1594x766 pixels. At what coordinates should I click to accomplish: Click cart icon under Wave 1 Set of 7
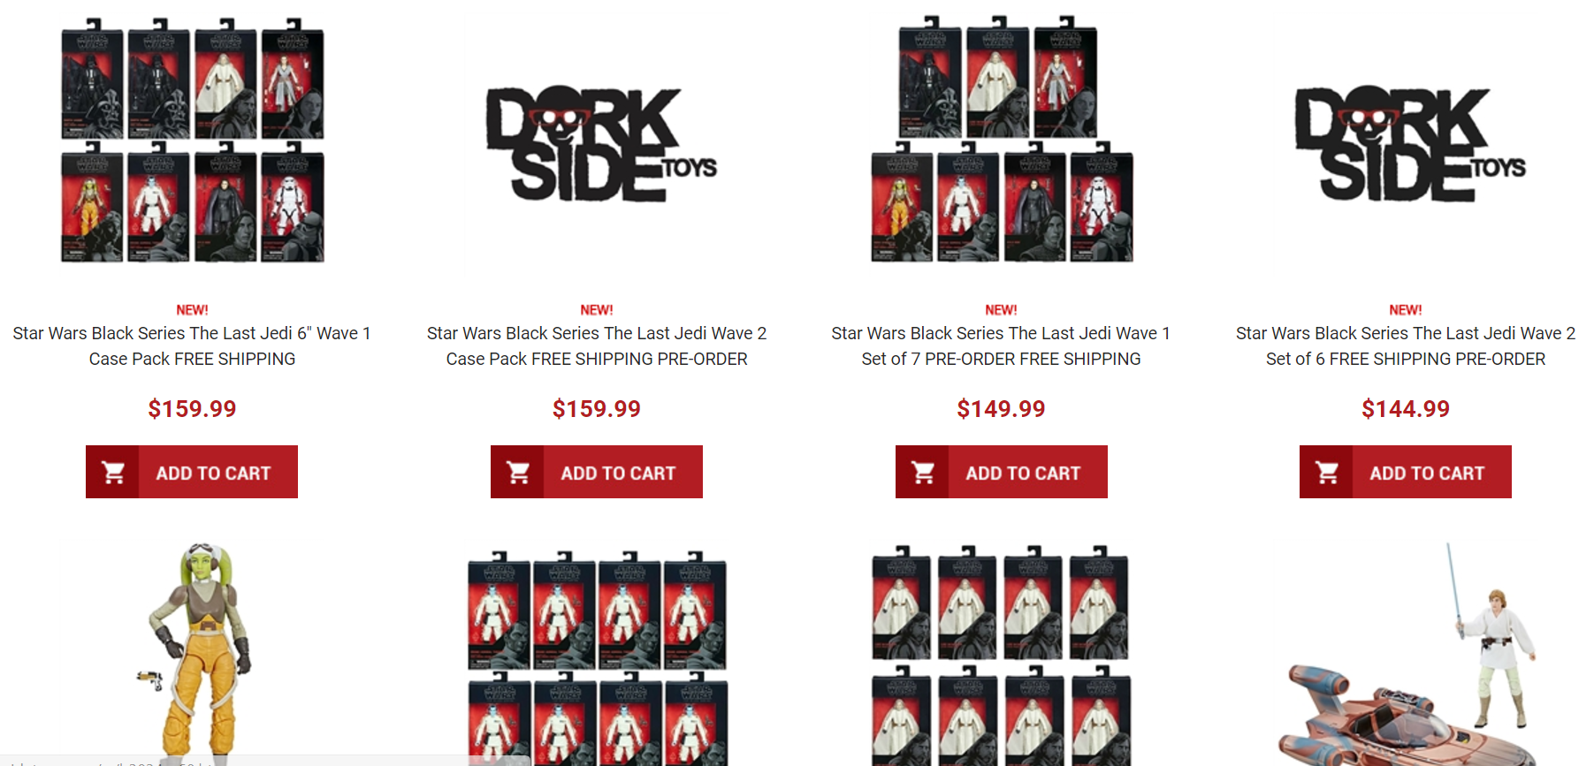pos(922,473)
